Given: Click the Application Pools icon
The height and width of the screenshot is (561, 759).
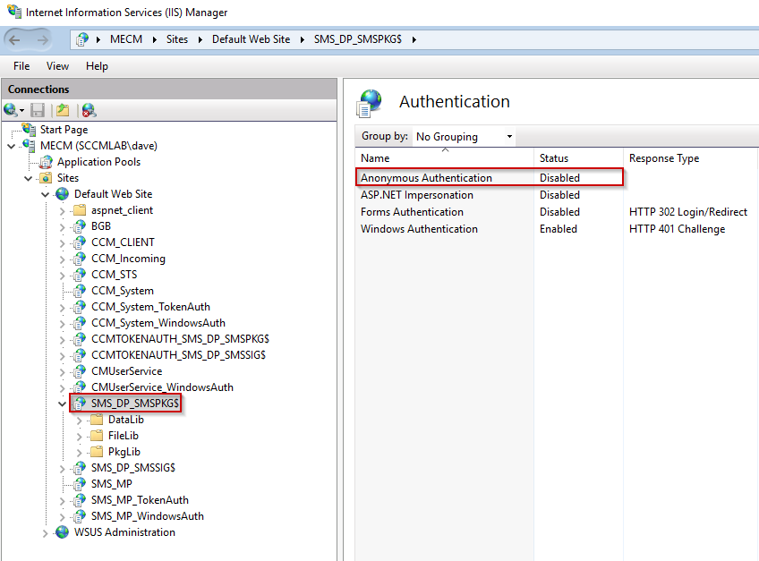Looking at the screenshot, I should tap(46, 162).
